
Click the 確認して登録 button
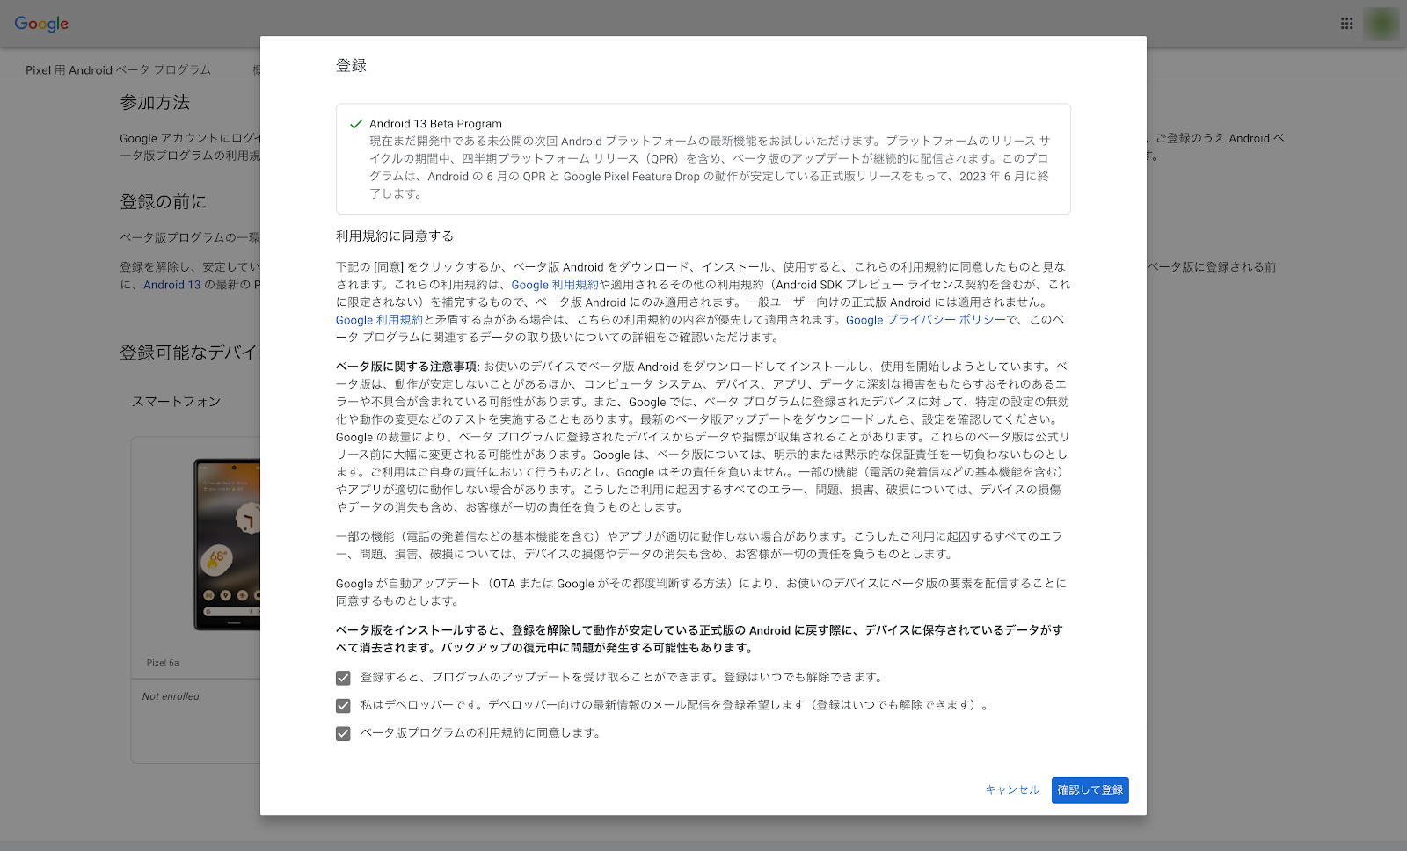1090,790
